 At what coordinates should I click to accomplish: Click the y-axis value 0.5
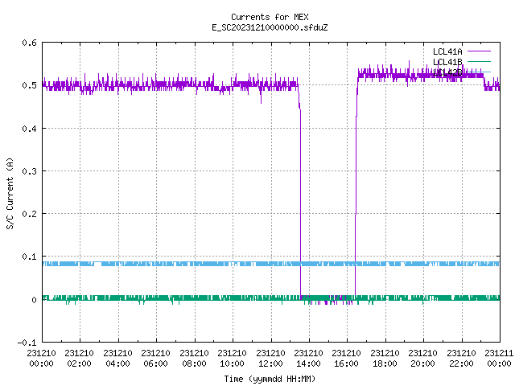29,85
